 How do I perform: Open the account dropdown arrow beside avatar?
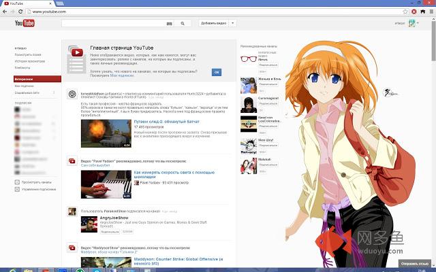418,23
